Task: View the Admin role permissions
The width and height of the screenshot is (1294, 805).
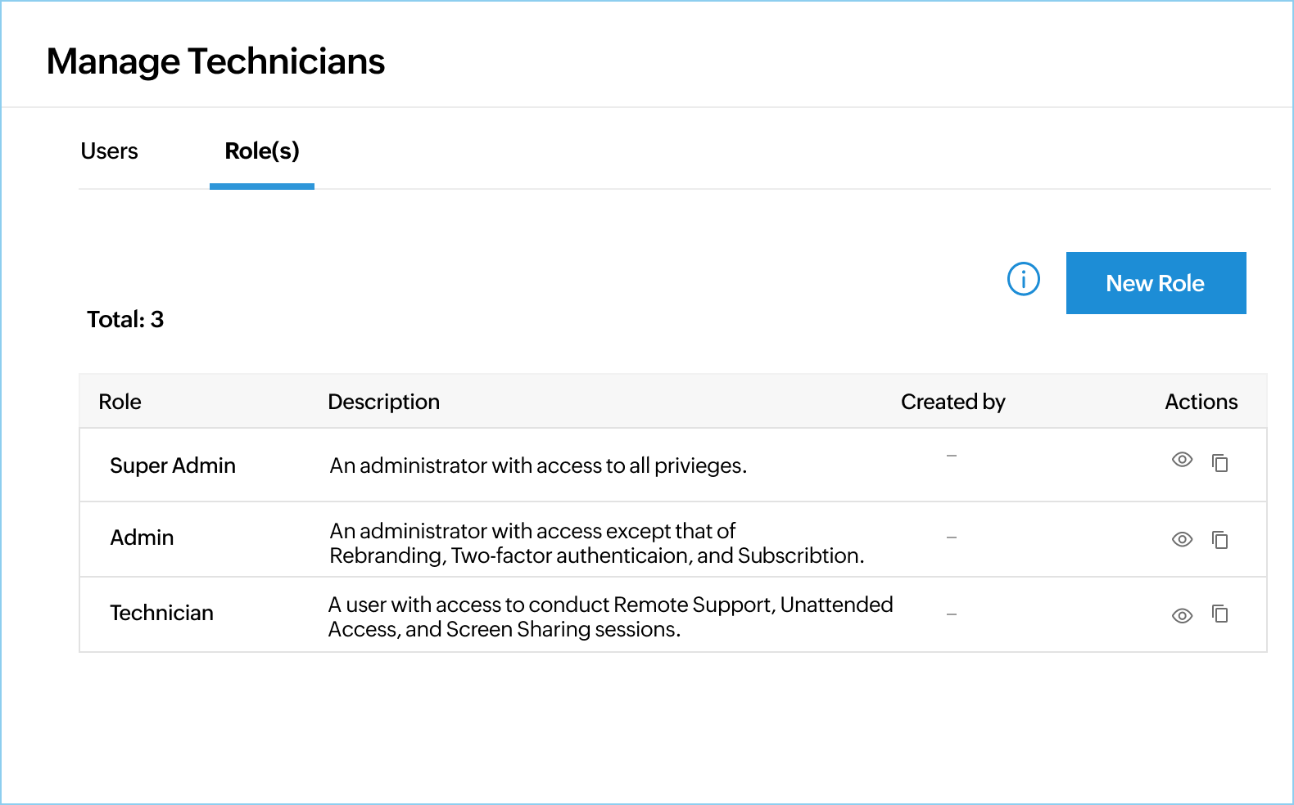Action: [x=1182, y=540]
